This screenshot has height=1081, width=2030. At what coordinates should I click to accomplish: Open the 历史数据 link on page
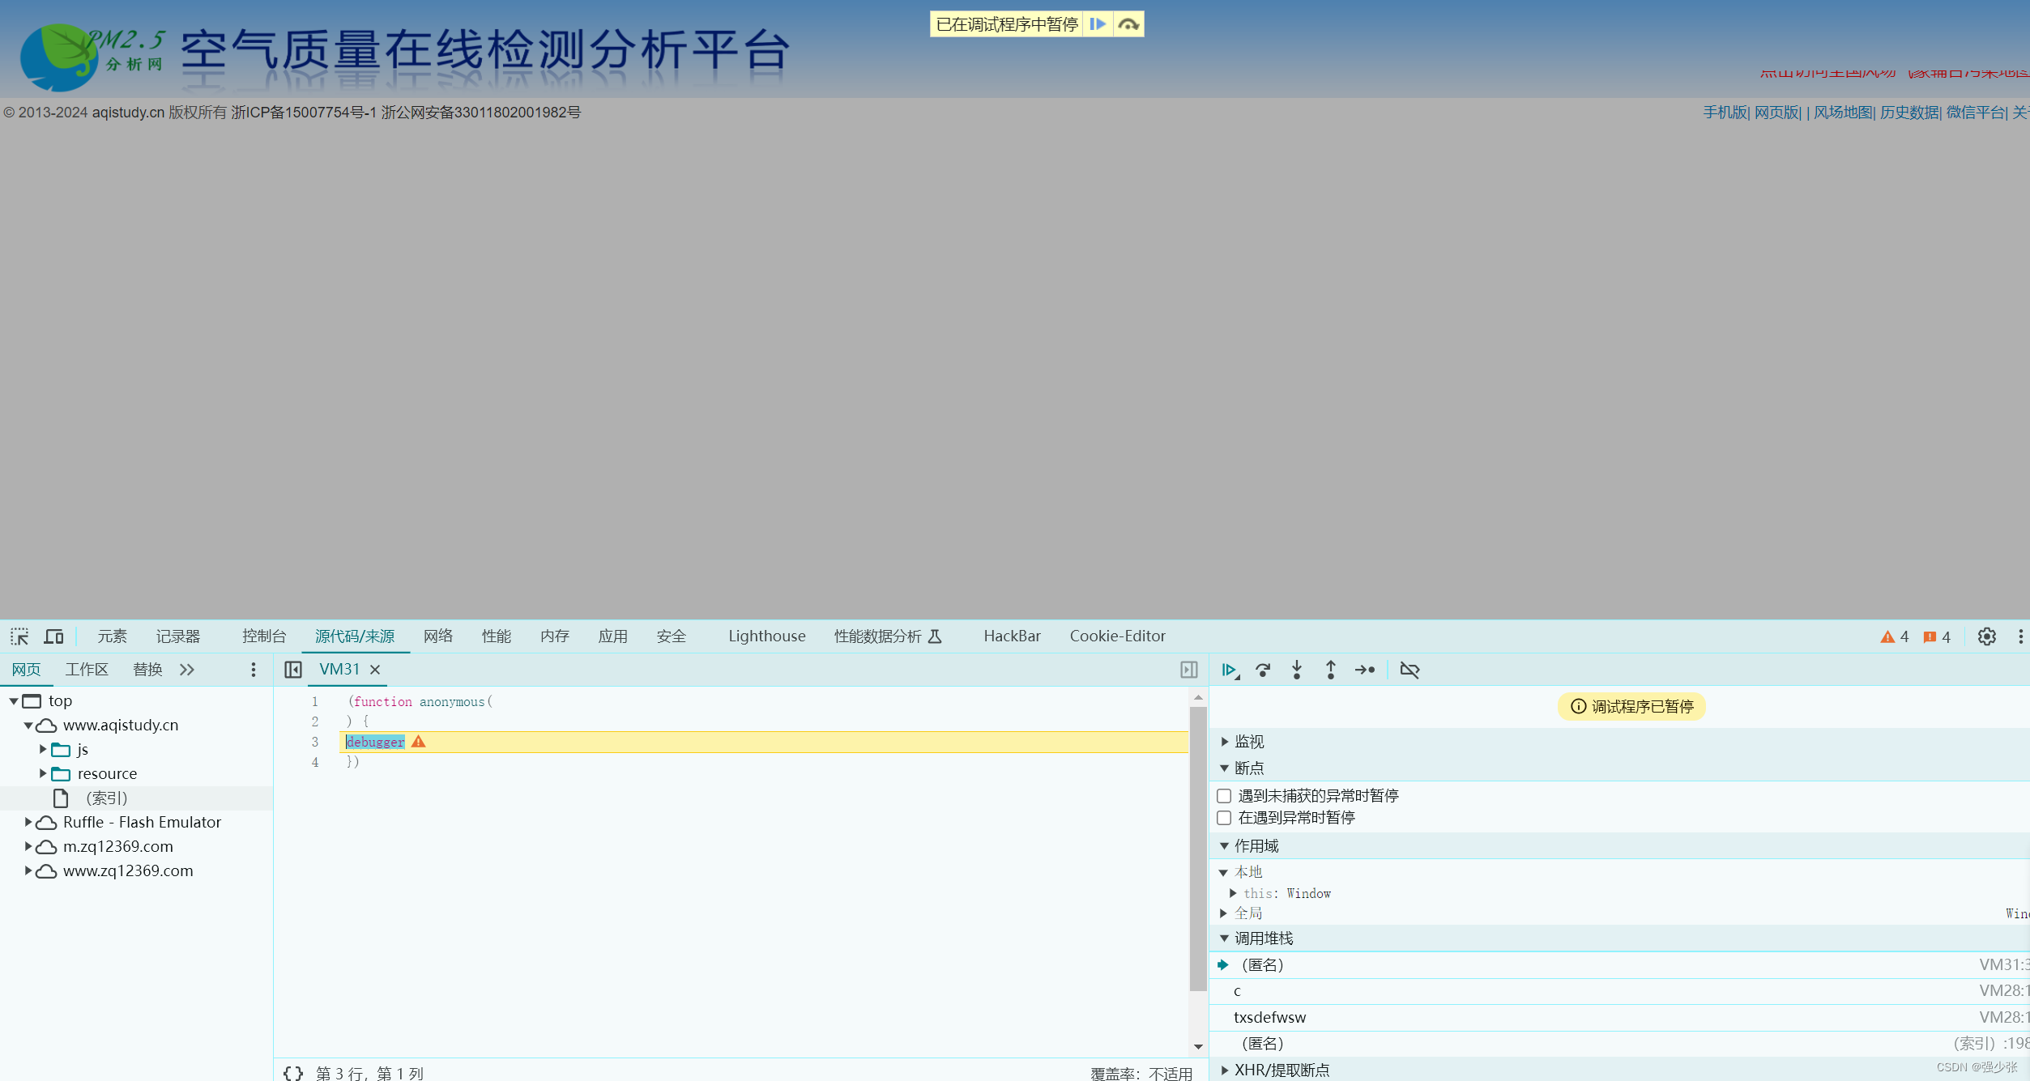click(x=1908, y=113)
